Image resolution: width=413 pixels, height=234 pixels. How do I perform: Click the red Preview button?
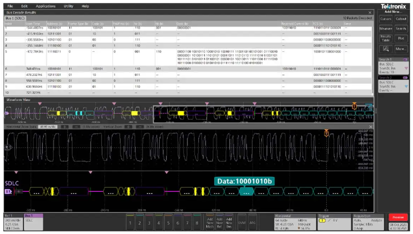[x=398, y=217]
